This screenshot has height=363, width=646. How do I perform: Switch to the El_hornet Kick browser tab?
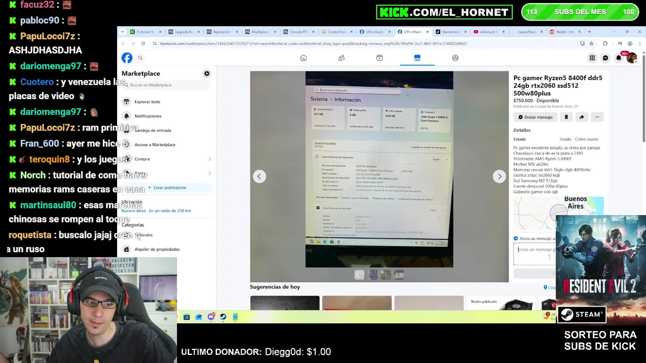(145, 32)
